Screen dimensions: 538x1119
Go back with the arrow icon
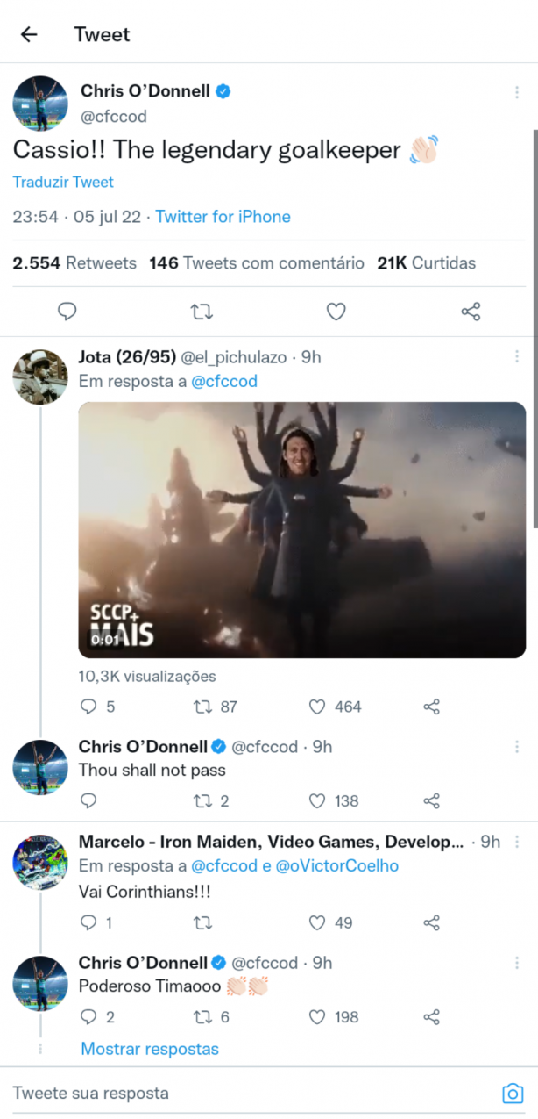tap(29, 34)
